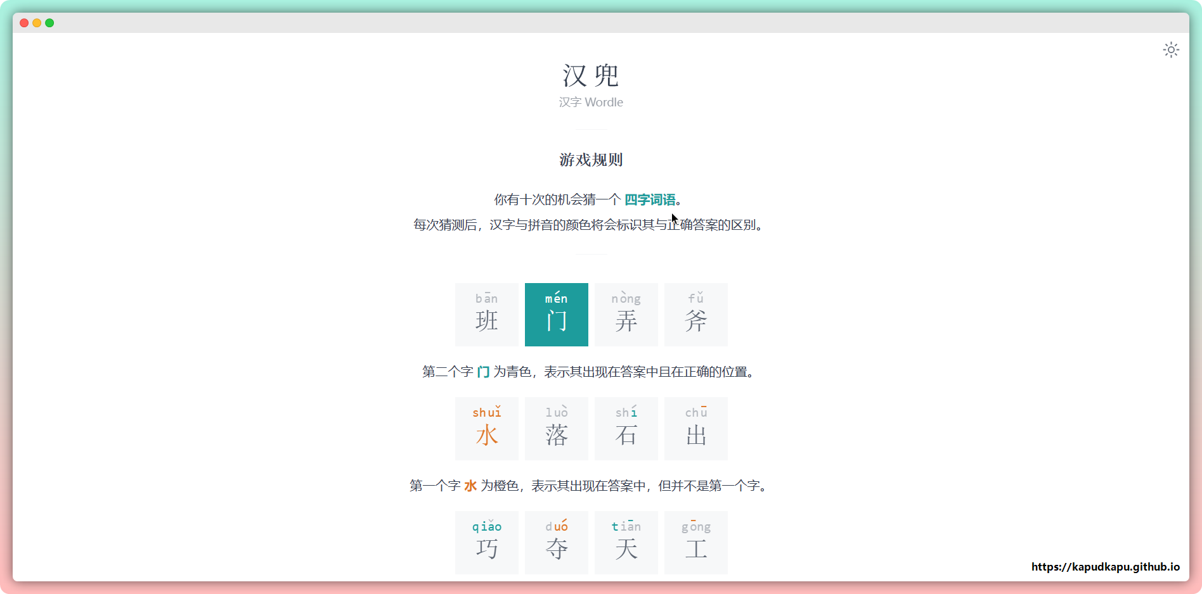Click the 汉兜 title heading
This screenshot has width=1202, height=594.
click(x=591, y=76)
